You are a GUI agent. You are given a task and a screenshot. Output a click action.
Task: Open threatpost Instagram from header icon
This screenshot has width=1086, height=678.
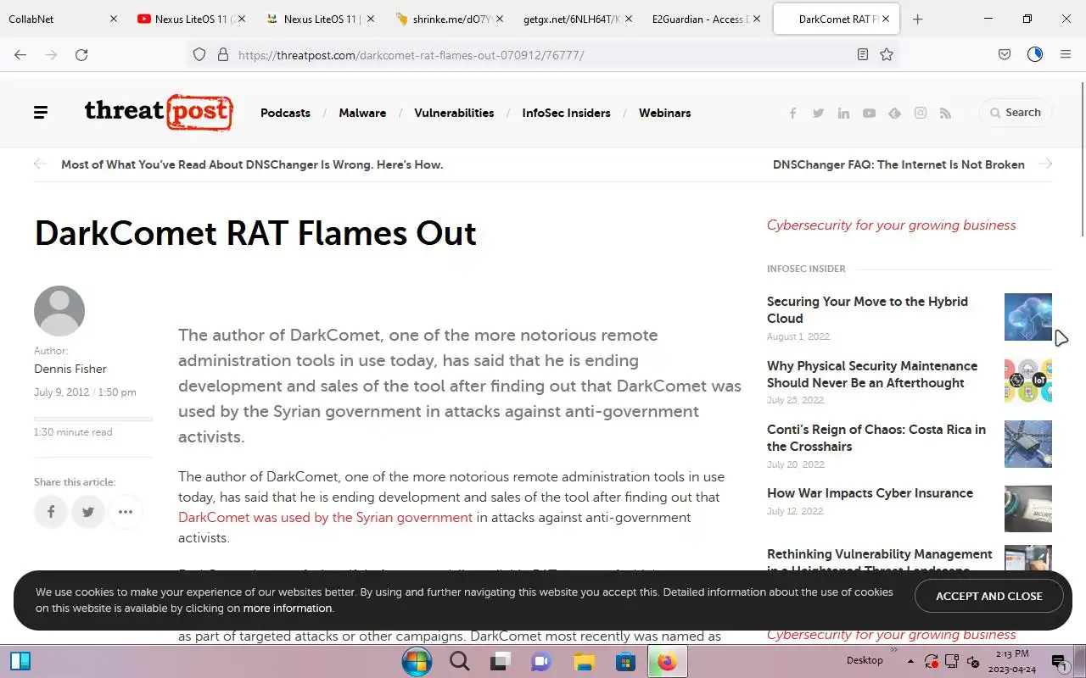(x=921, y=113)
